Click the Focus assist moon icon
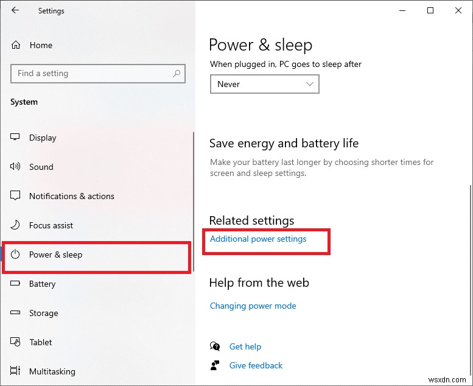The height and width of the screenshot is (386, 473). pos(16,225)
